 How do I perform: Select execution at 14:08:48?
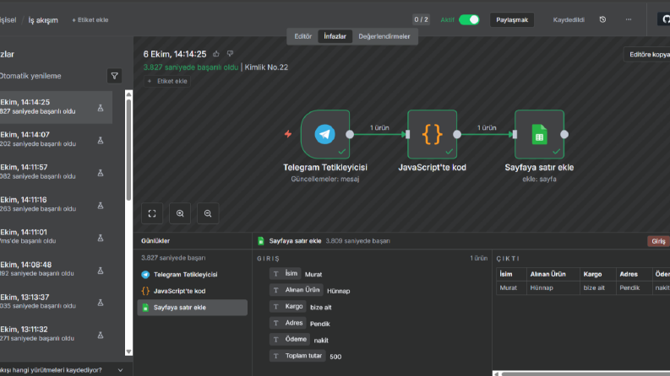(56, 269)
